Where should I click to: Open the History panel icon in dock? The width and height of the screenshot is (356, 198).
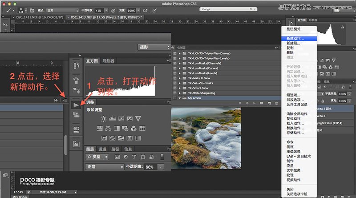[x=76, y=66]
